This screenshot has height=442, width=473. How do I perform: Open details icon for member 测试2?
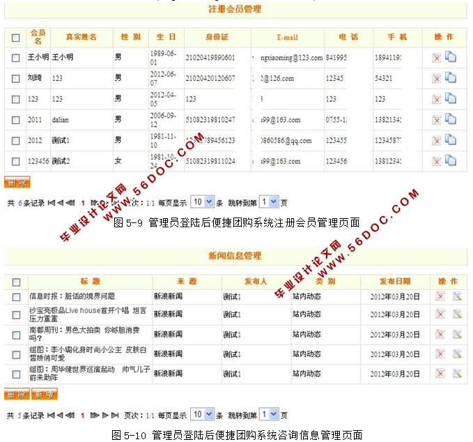pos(450,161)
